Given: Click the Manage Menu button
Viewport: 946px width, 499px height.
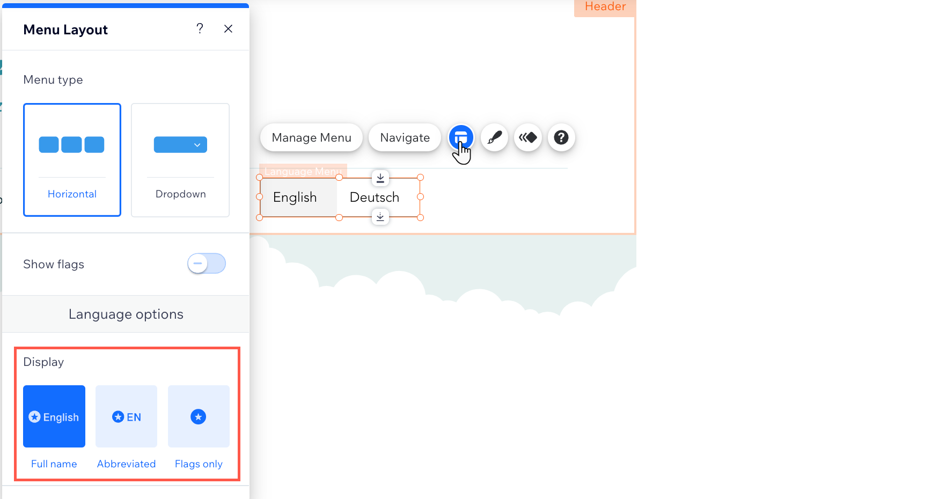Looking at the screenshot, I should point(311,138).
